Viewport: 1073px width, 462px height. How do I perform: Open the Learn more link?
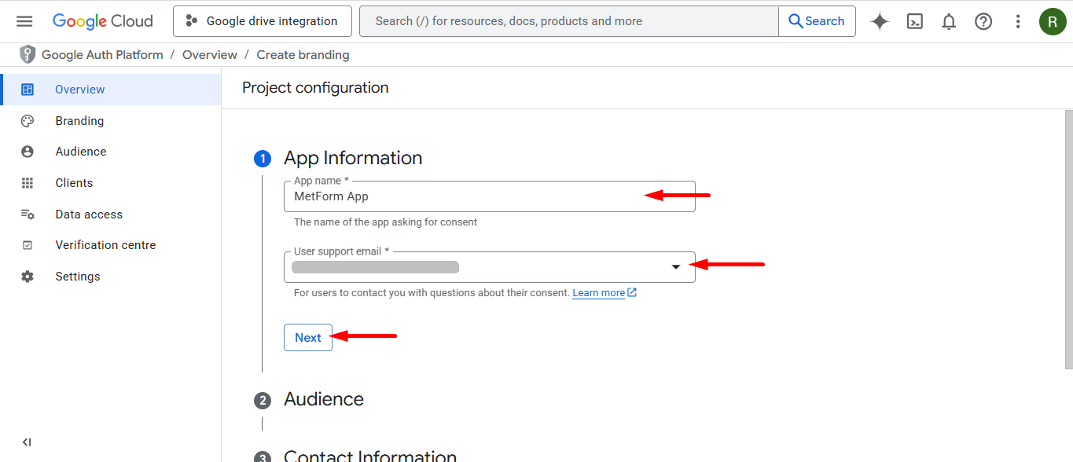pos(599,292)
